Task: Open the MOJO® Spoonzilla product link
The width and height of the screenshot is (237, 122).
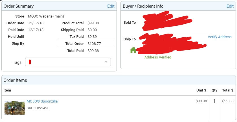Action: click(42, 101)
